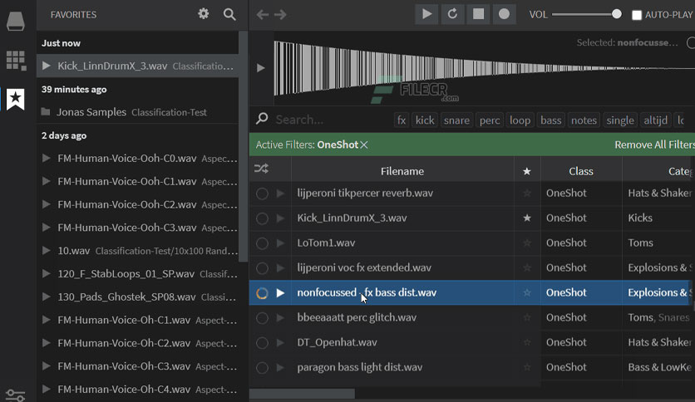Select radio circle for paragon bass light dist.wav
The width and height of the screenshot is (695, 402).
[262, 367]
